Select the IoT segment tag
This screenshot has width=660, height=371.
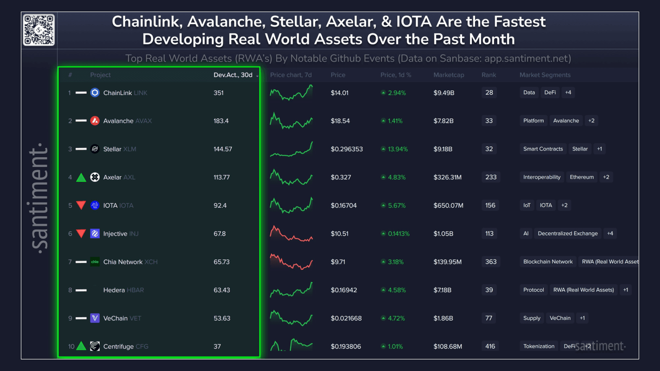tap(527, 205)
